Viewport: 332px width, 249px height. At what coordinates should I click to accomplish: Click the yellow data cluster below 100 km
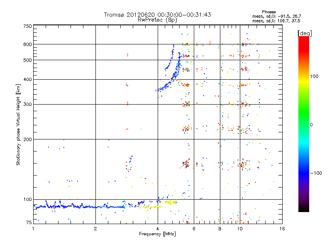(x=170, y=203)
